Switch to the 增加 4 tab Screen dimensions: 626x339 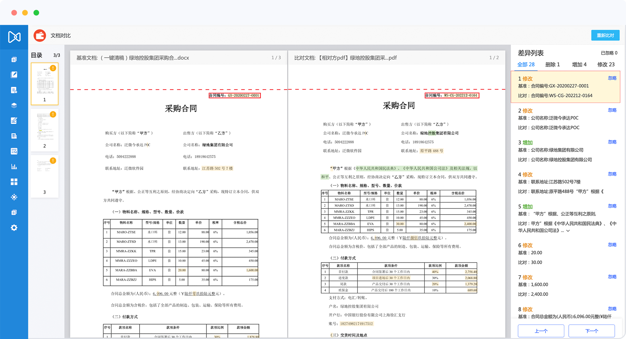click(579, 64)
